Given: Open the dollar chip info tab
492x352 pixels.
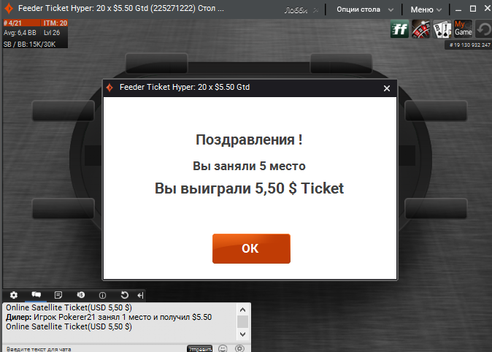Looking at the screenshot, I should click(x=80, y=295).
